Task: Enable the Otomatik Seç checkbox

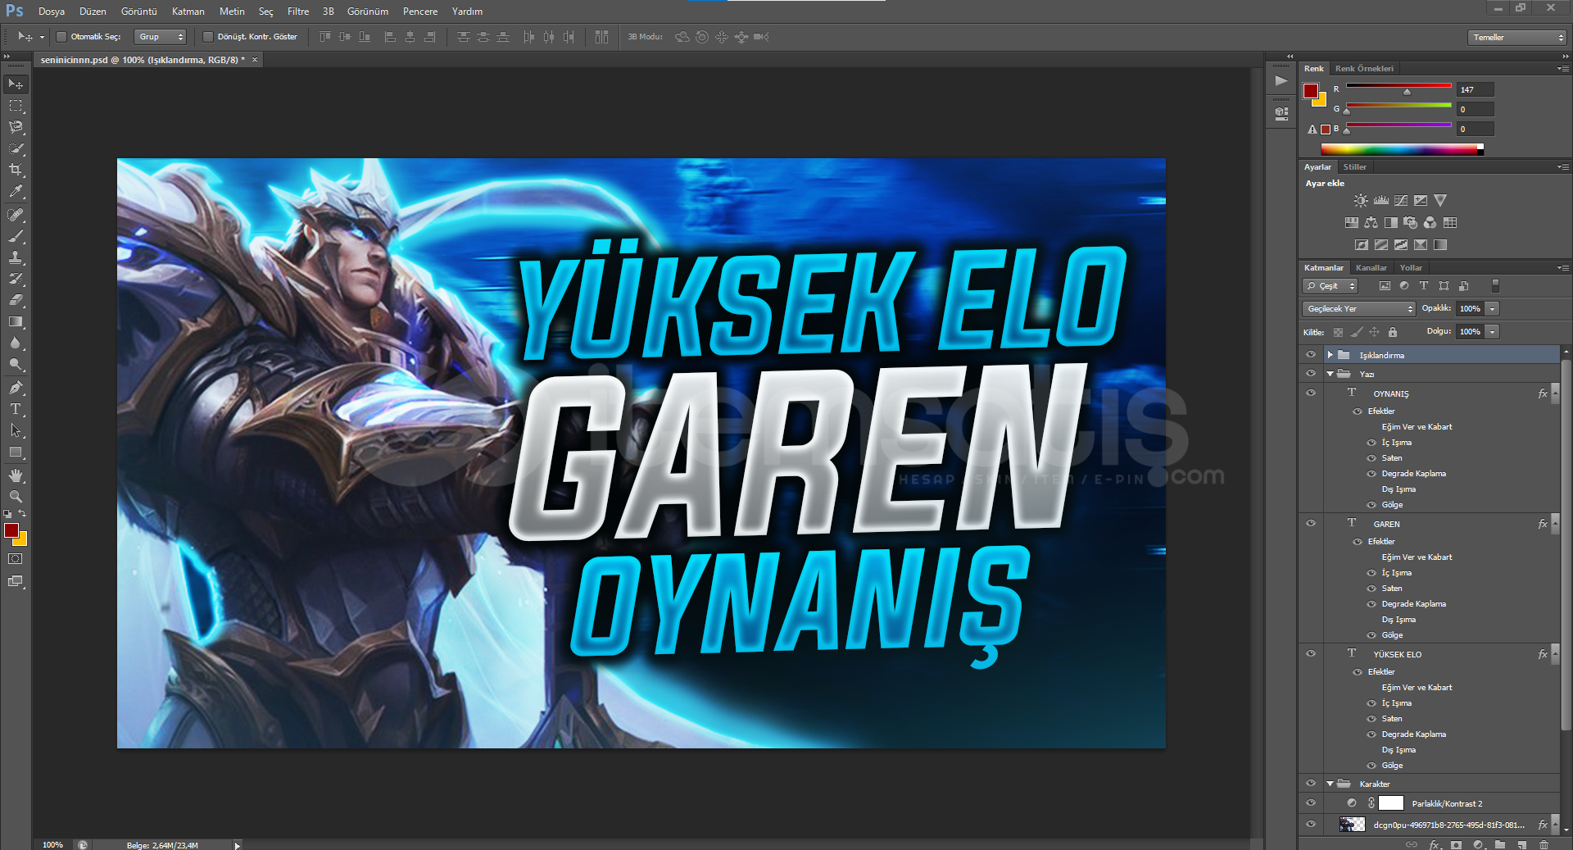Action: (61, 37)
